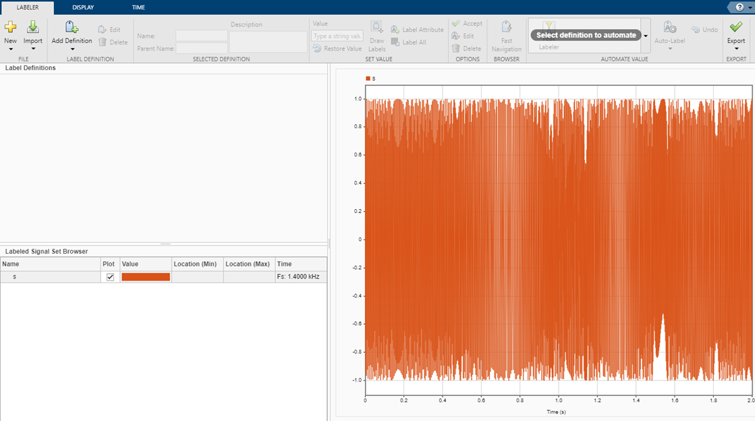
Task: Open the Help question mark icon
Action: tap(739, 7)
